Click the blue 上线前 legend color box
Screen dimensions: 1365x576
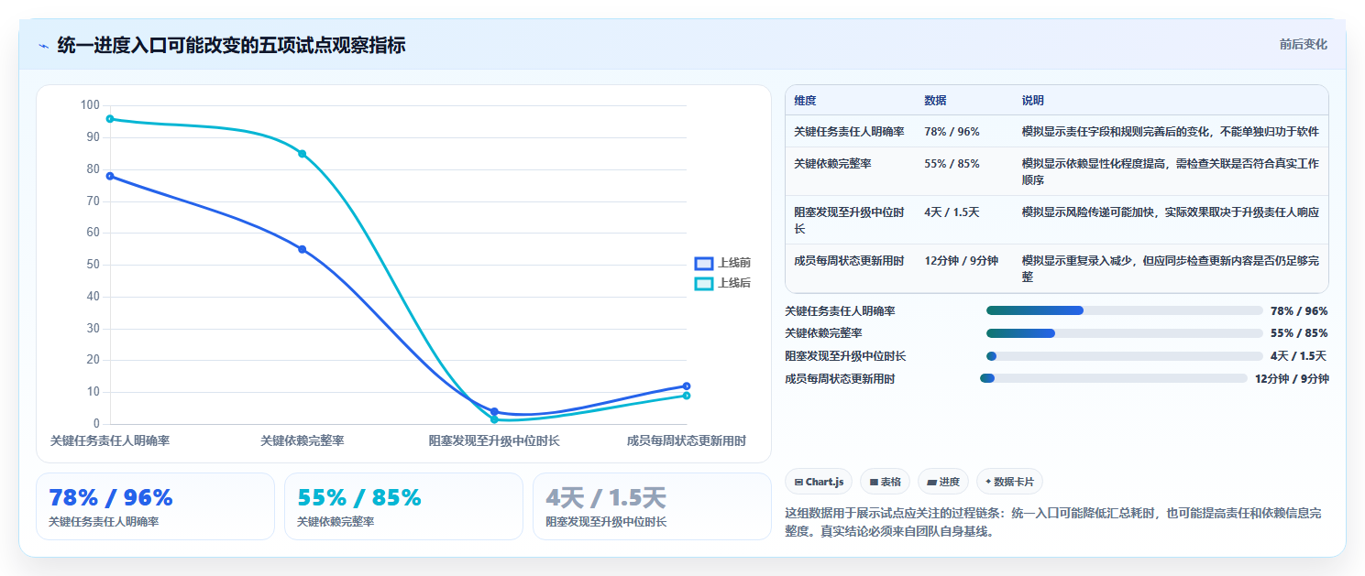(x=704, y=264)
